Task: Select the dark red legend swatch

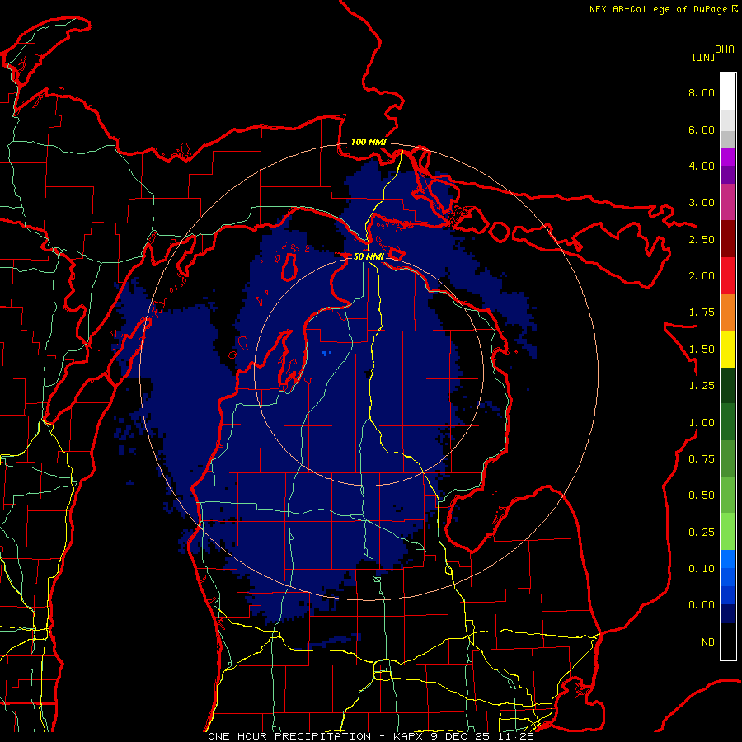Action: 728,239
